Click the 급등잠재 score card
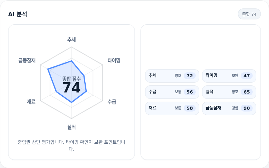The image size is (269, 168). 229,108
